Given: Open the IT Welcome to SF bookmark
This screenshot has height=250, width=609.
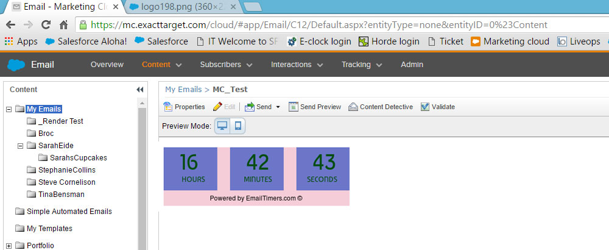Looking at the screenshot, I should coord(238,41).
